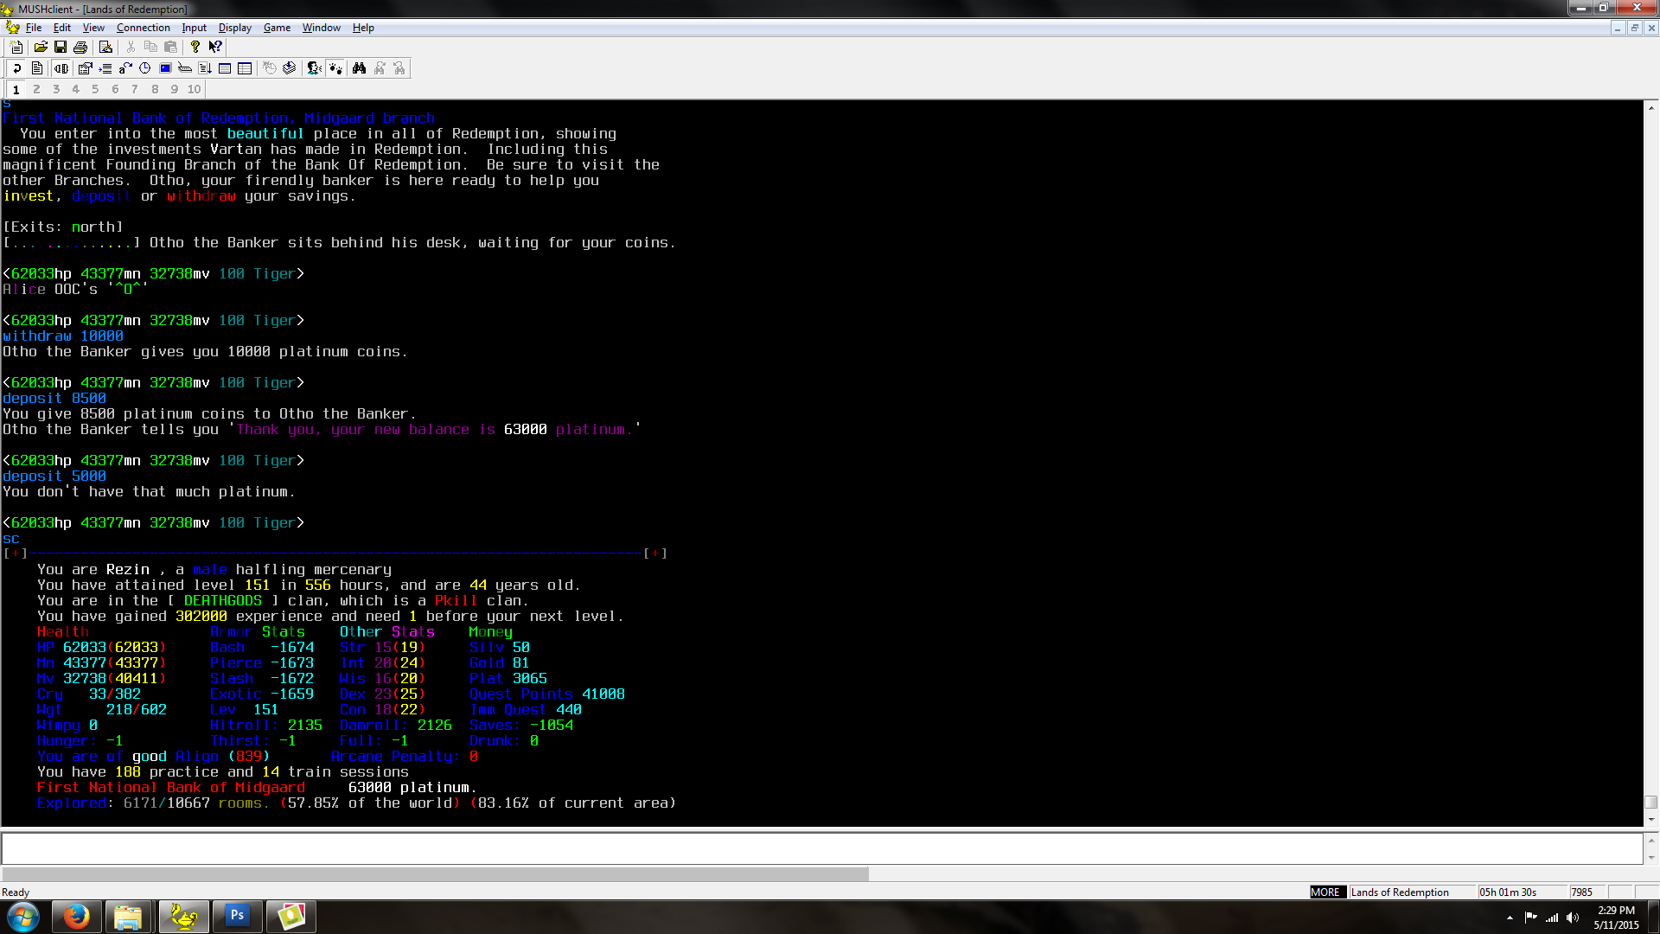The image size is (1660, 934).
Task: Open the Connection menu
Action: (x=144, y=28)
